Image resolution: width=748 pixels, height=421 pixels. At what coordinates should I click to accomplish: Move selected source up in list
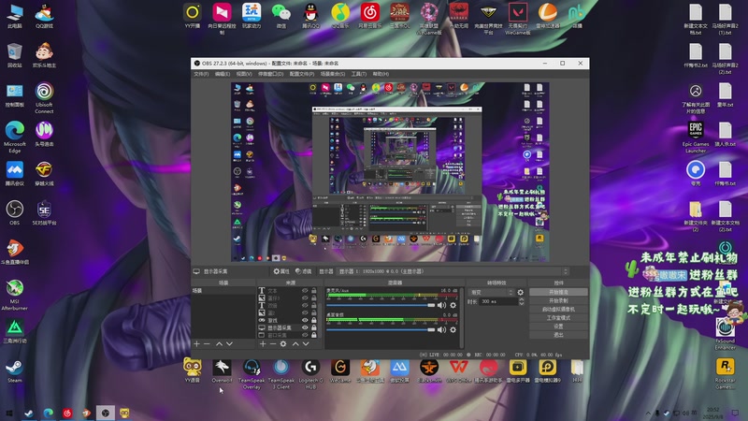[295, 343]
